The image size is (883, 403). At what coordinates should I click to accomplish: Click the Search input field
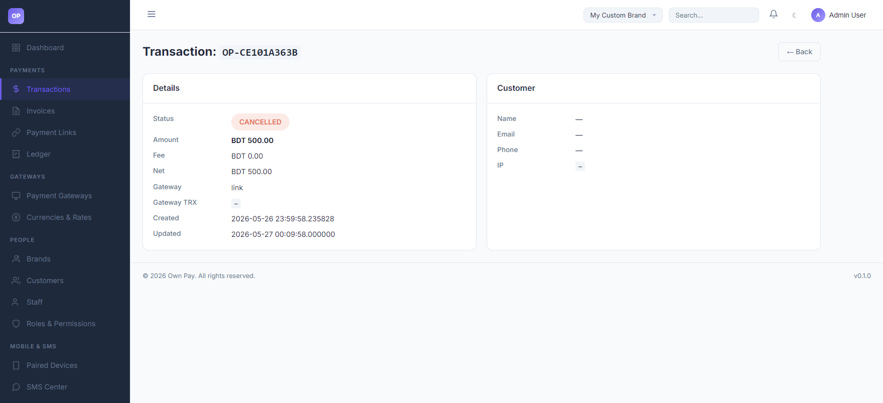click(713, 15)
